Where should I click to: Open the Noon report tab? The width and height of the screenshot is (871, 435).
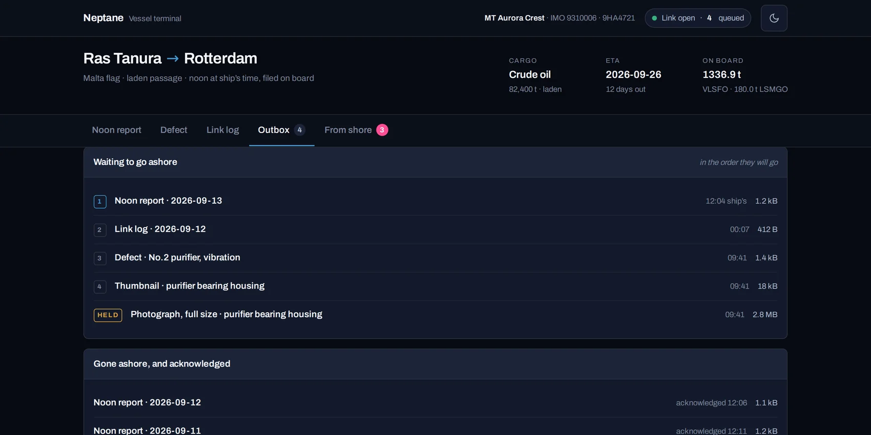tap(116, 130)
